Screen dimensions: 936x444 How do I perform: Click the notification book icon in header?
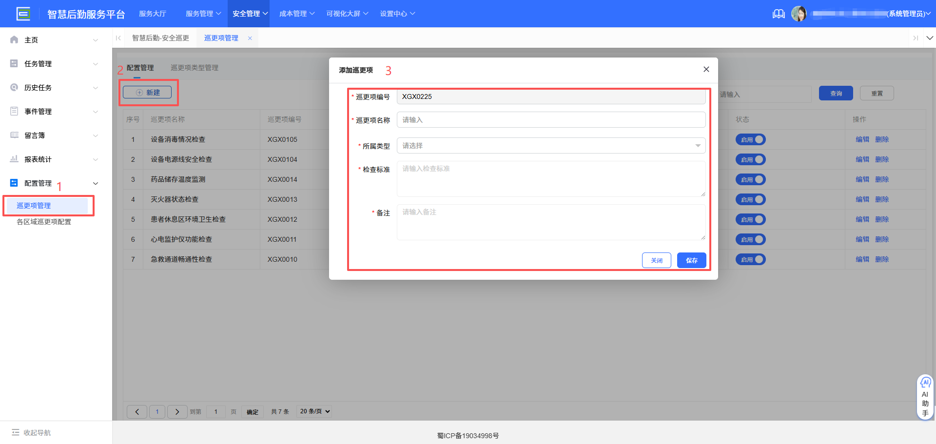tap(778, 14)
